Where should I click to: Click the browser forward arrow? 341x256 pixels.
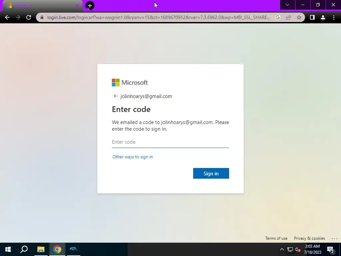pyautogui.click(x=18, y=17)
